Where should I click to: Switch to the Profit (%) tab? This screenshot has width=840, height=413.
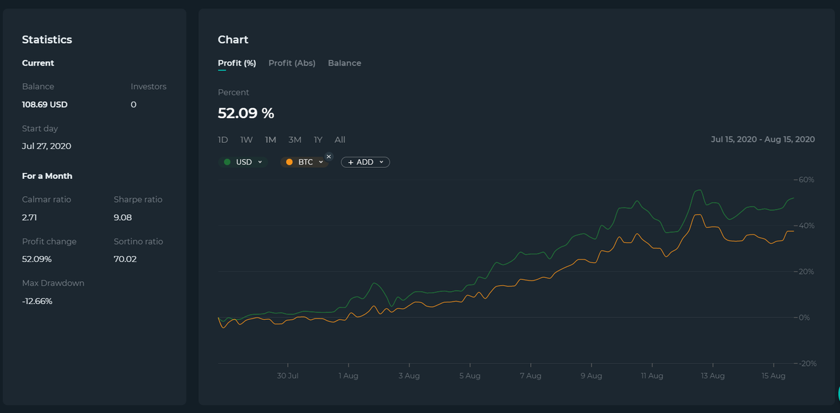[237, 63]
